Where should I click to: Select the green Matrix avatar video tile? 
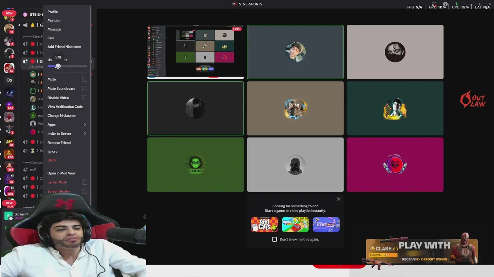click(x=195, y=165)
